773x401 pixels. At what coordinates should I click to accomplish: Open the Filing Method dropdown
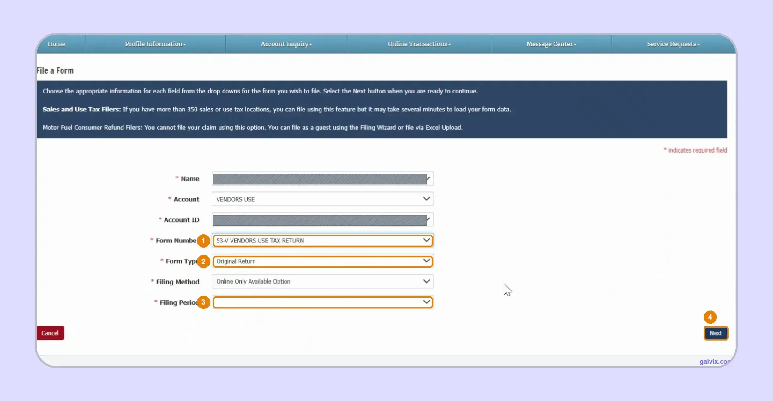click(322, 281)
